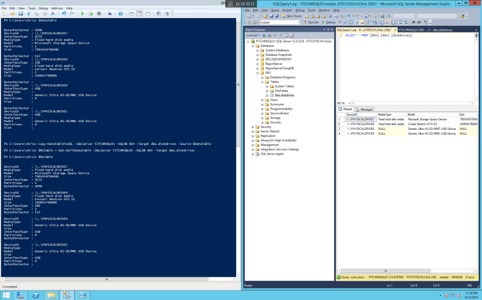This screenshot has height=300, width=482.
Task: Clear console pane in PowerShell ISE
Action: 52,14
